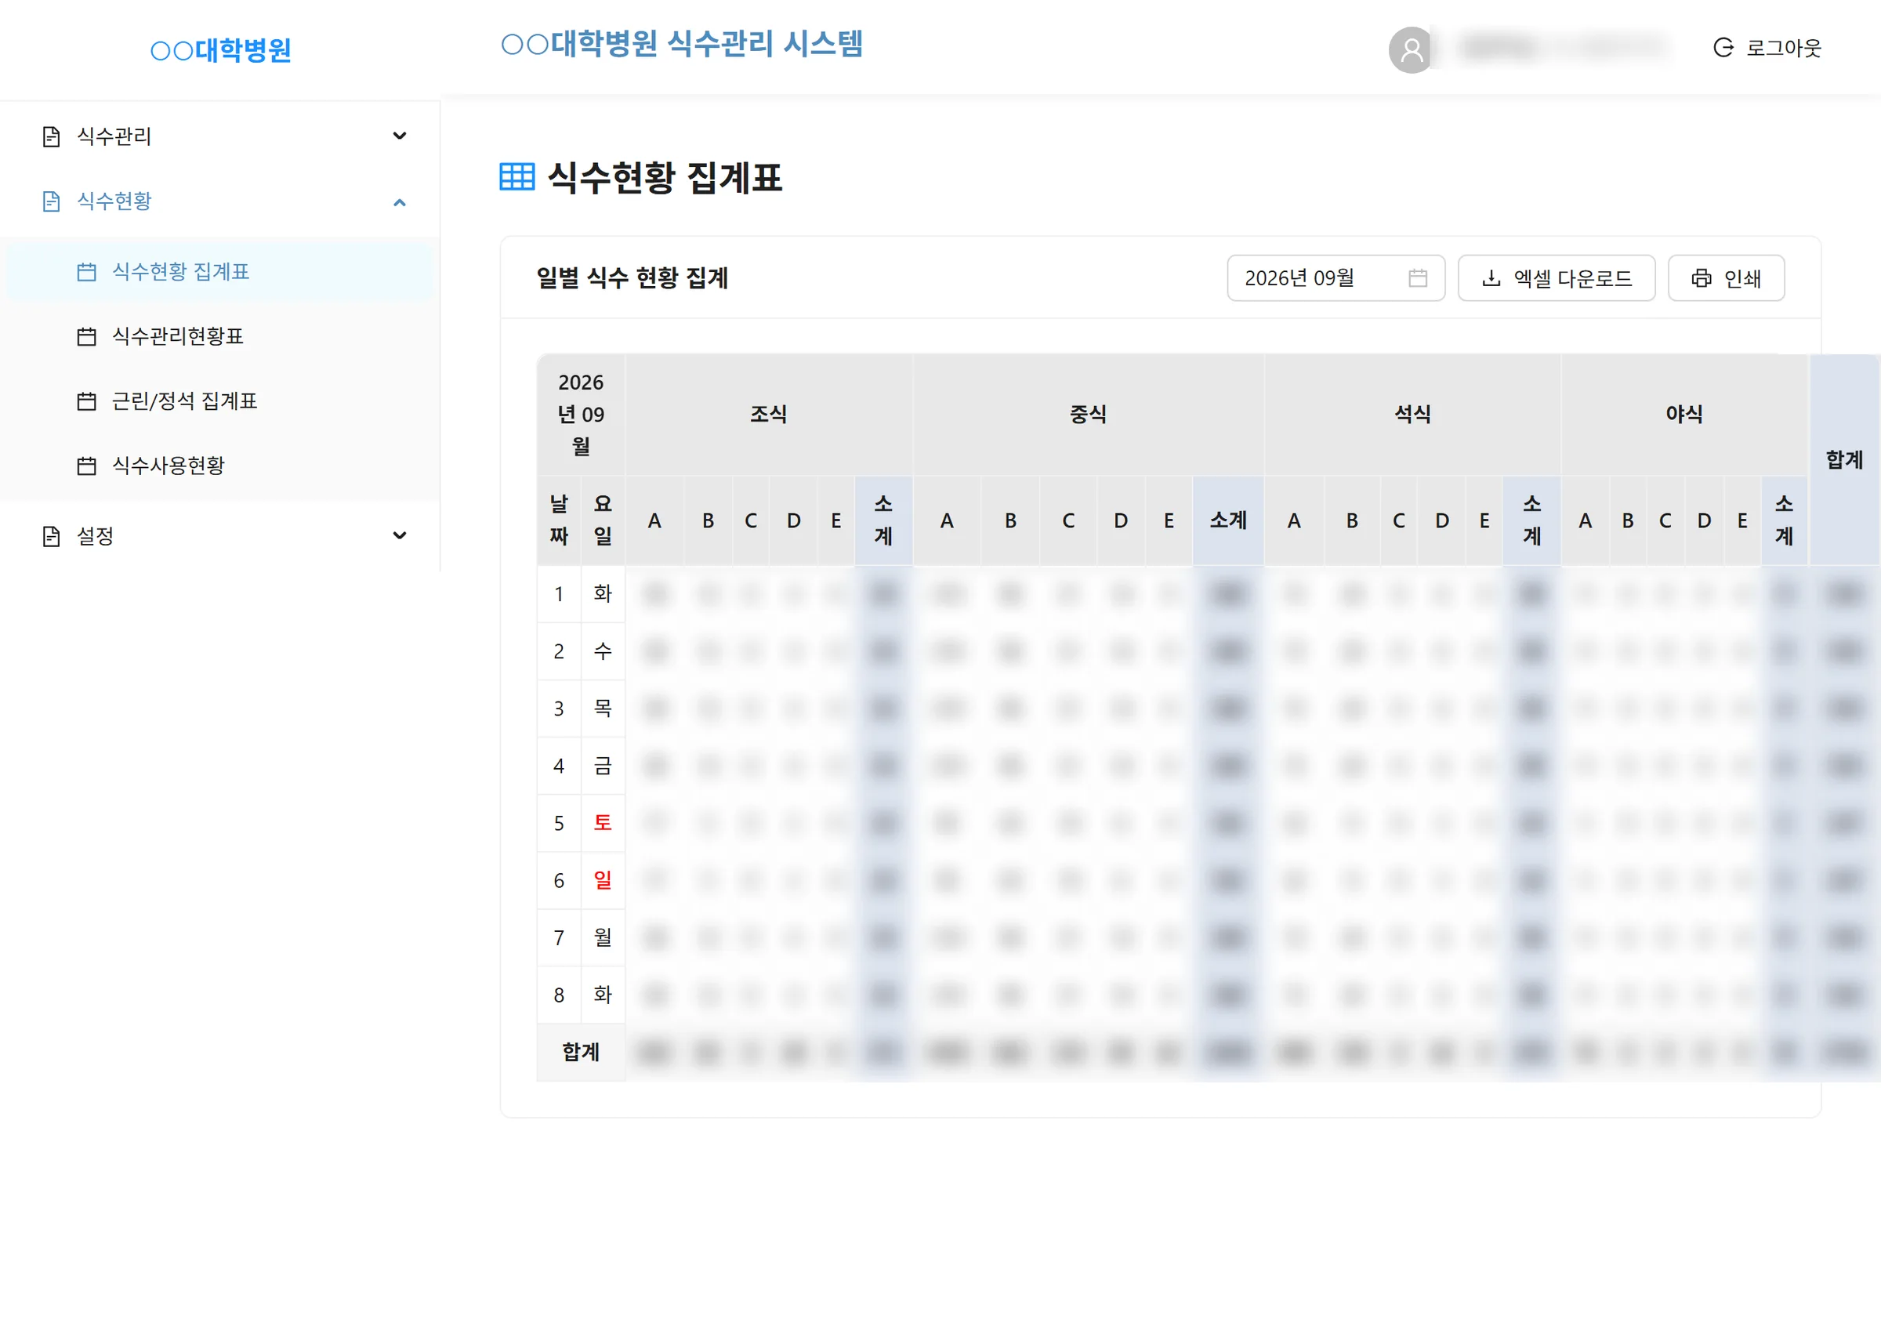Collapse the 식수현황 menu chevron
This screenshot has width=1881, height=1323.
(400, 201)
